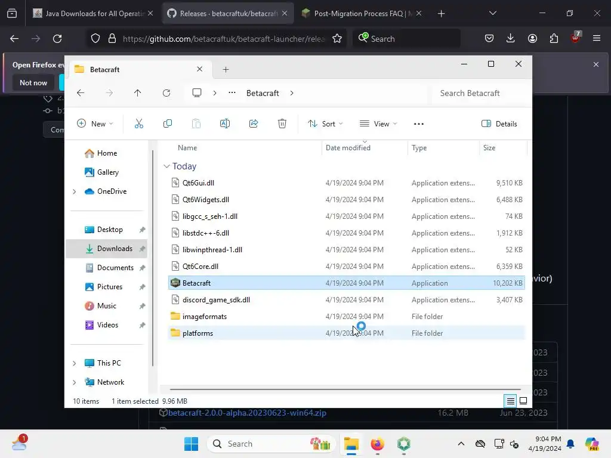Collapse the Today group
Image resolution: width=611 pixels, height=458 pixels.
[x=166, y=166]
